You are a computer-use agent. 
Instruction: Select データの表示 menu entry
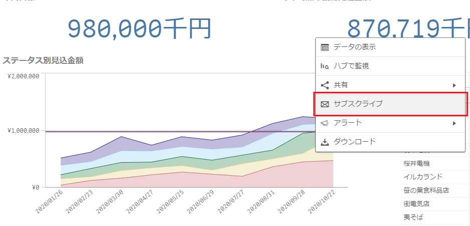[x=390, y=47]
